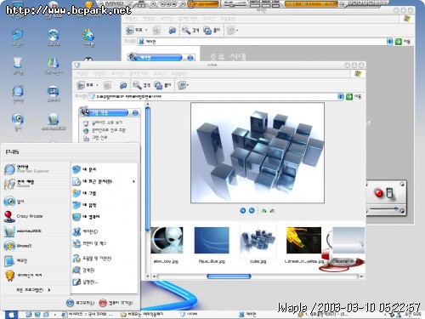Click the Internet Explorer desktop icon

[x=18, y=94]
